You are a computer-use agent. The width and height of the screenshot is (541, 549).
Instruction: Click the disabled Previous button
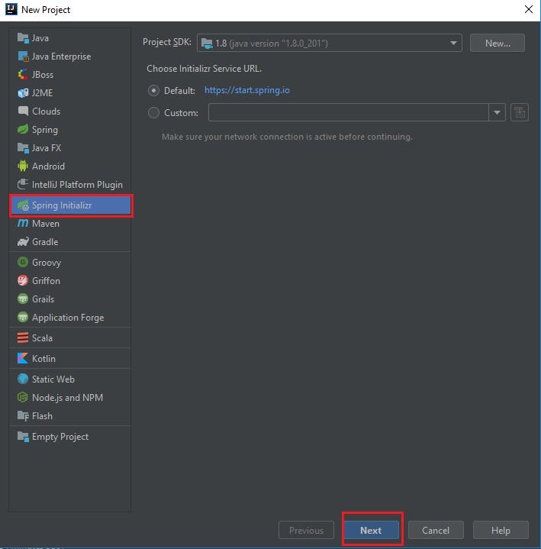(306, 530)
